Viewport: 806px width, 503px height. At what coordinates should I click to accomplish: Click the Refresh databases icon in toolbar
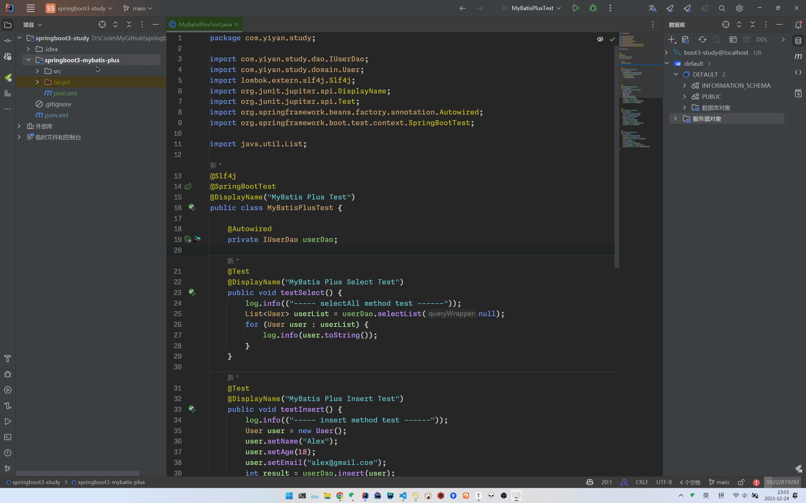point(702,39)
